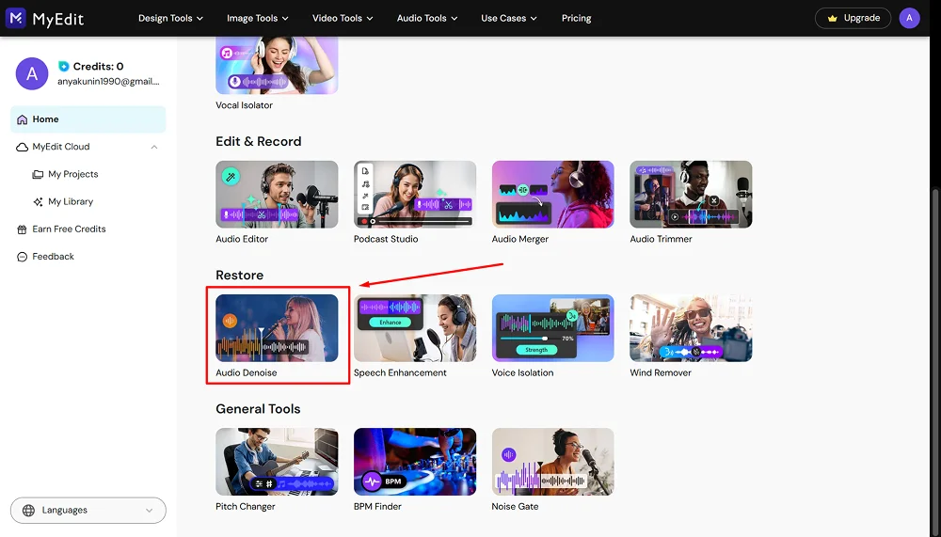Open My Projects folder icon
This screenshot has width=941, height=537.
pos(39,174)
